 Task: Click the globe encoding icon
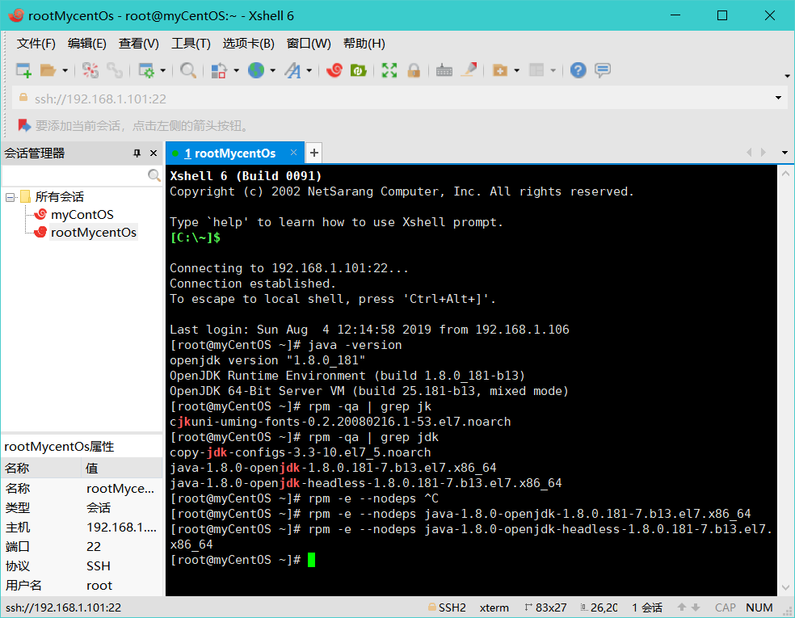256,70
